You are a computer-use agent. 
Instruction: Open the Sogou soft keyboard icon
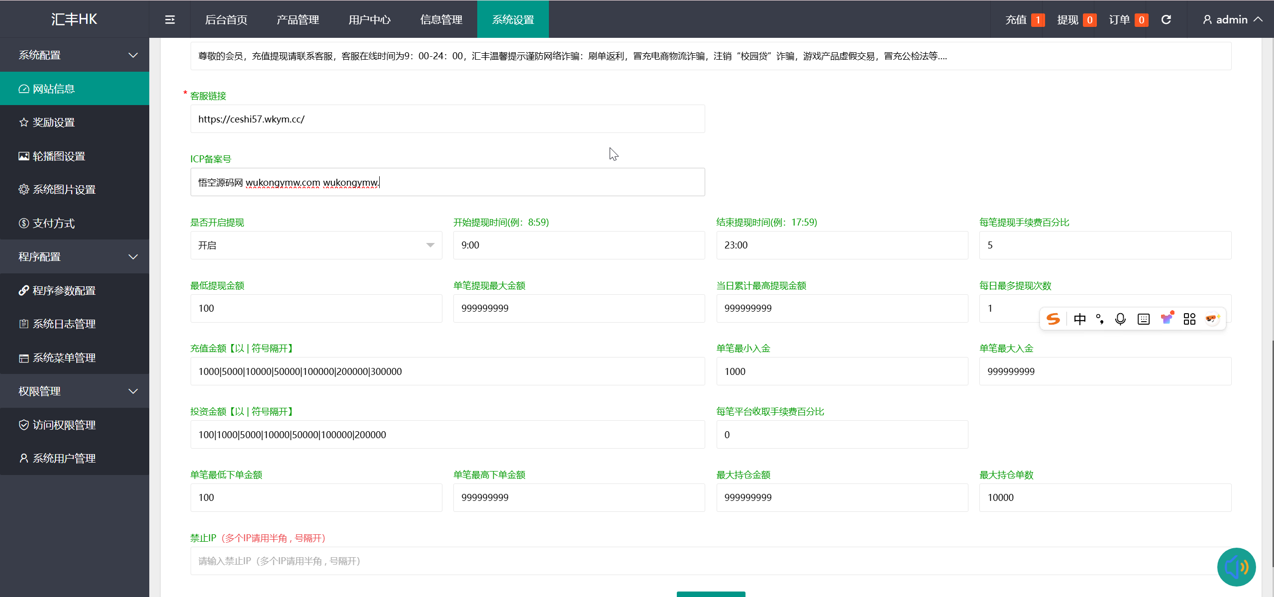point(1144,319)
